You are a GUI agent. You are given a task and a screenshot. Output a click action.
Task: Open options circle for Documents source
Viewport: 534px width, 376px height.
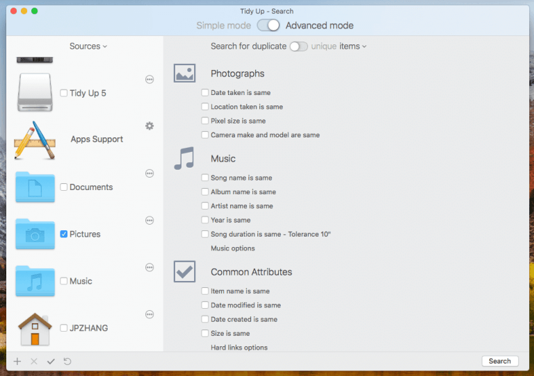click(x=149, y=173)
